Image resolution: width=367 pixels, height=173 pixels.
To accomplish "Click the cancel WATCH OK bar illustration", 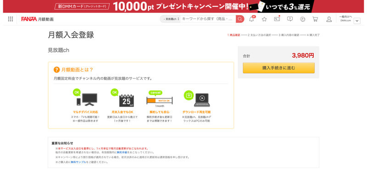I will (x=159, y=99).
